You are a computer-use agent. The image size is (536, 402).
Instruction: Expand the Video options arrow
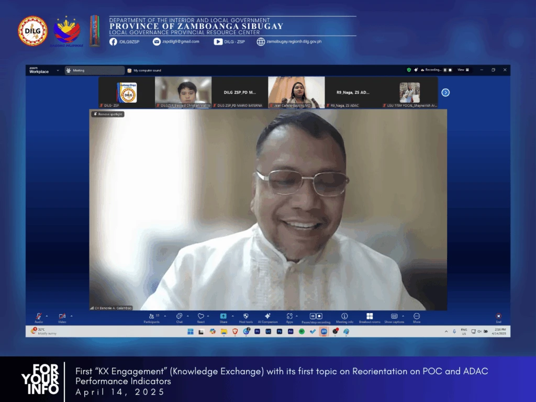pyautogui.click(x=71, y=316)
